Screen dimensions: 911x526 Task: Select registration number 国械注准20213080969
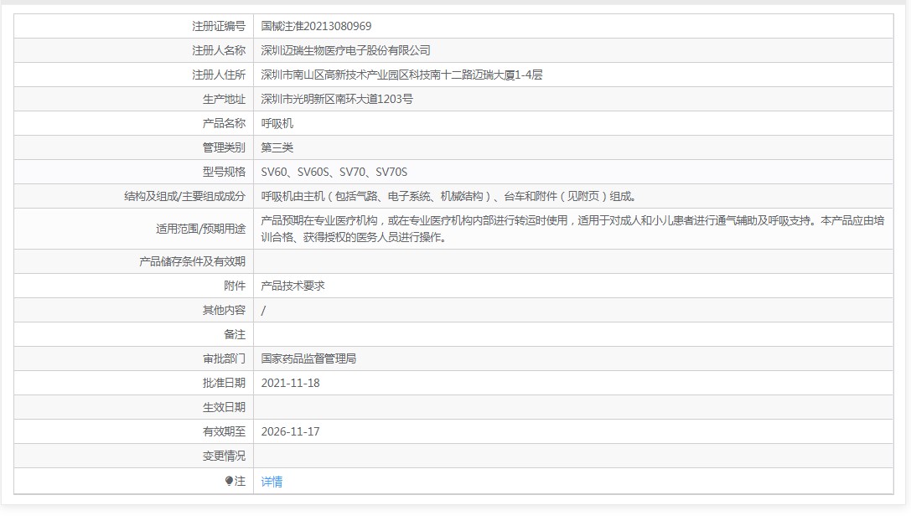(x=316, y=26)
